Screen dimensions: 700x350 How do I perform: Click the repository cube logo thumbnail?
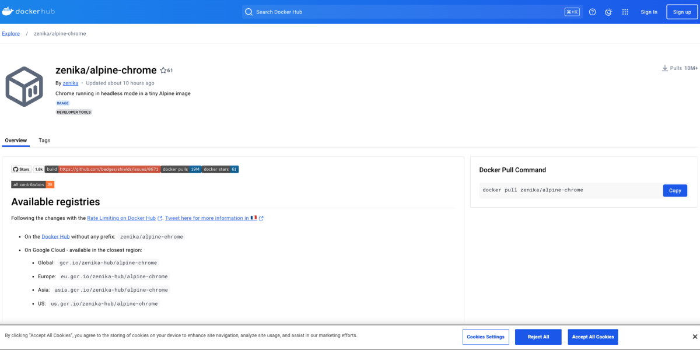click(x=24, y=86)
